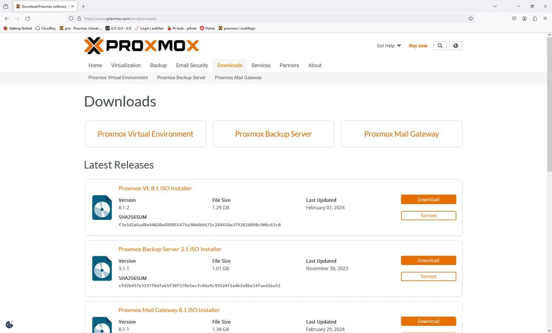Click the Proxmox logo
Image resolution: width=552 pixels, height=333 pixels.
pyautogui.click(x=141, y=46)
